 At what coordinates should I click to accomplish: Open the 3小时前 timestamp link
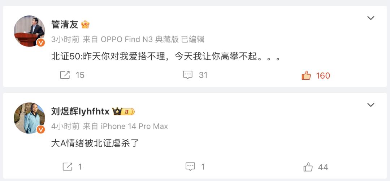[65, 39]
